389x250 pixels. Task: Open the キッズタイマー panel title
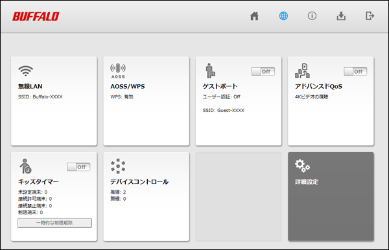pyautogui.click(x=38, y=181)
